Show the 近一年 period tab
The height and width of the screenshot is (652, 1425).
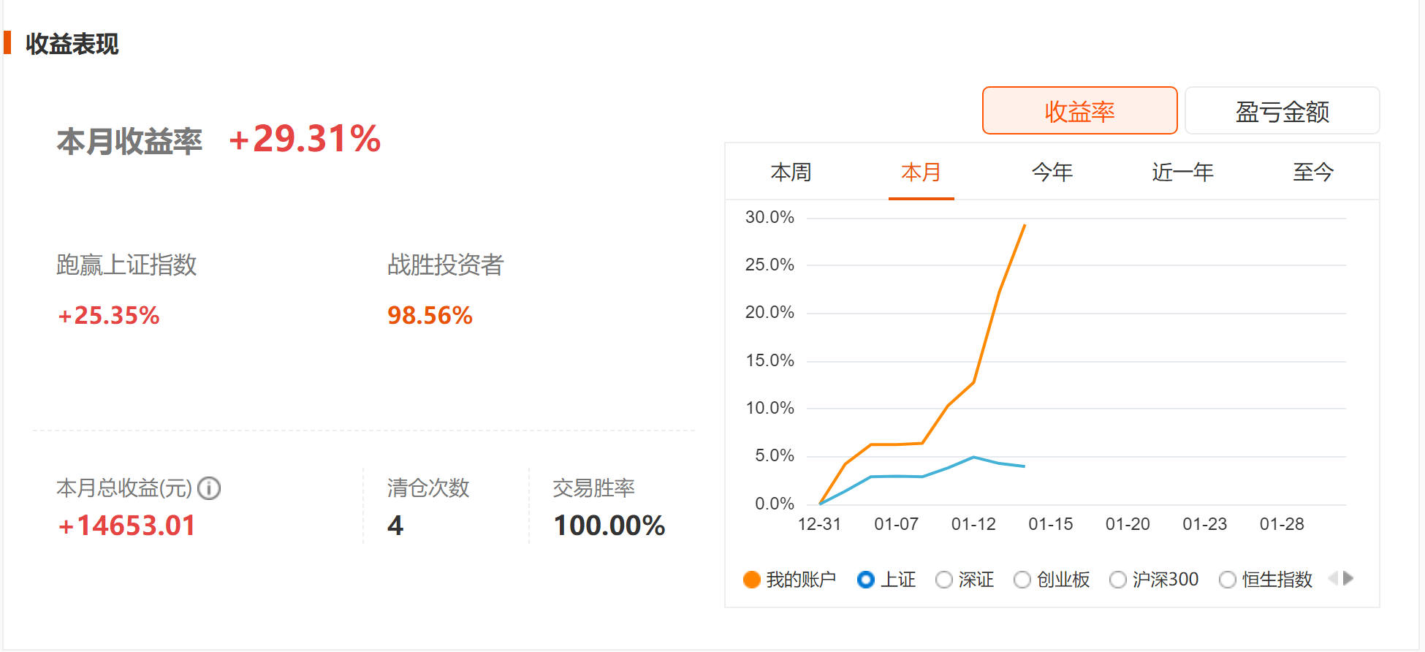[1182, 173]
